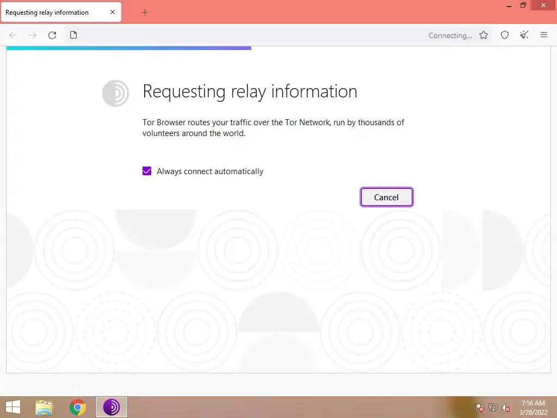Restore down the Tor Browser window
Viewport: 557px width, 418px height.
pyautogui.click(x=523, y=5)
